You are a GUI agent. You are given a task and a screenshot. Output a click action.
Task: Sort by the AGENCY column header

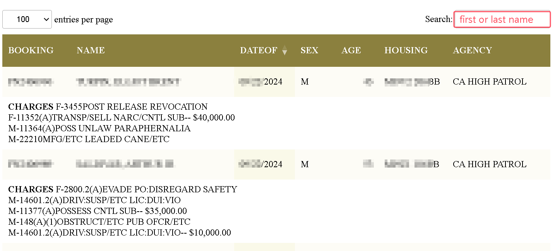[472, 51]
